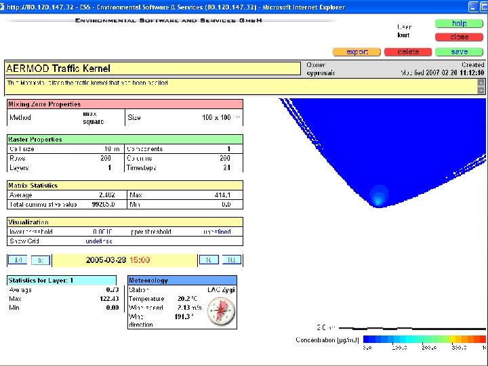This screenshot has height=366, width=488.
Task: Step forward one timestep button
Action: point(209,260)
